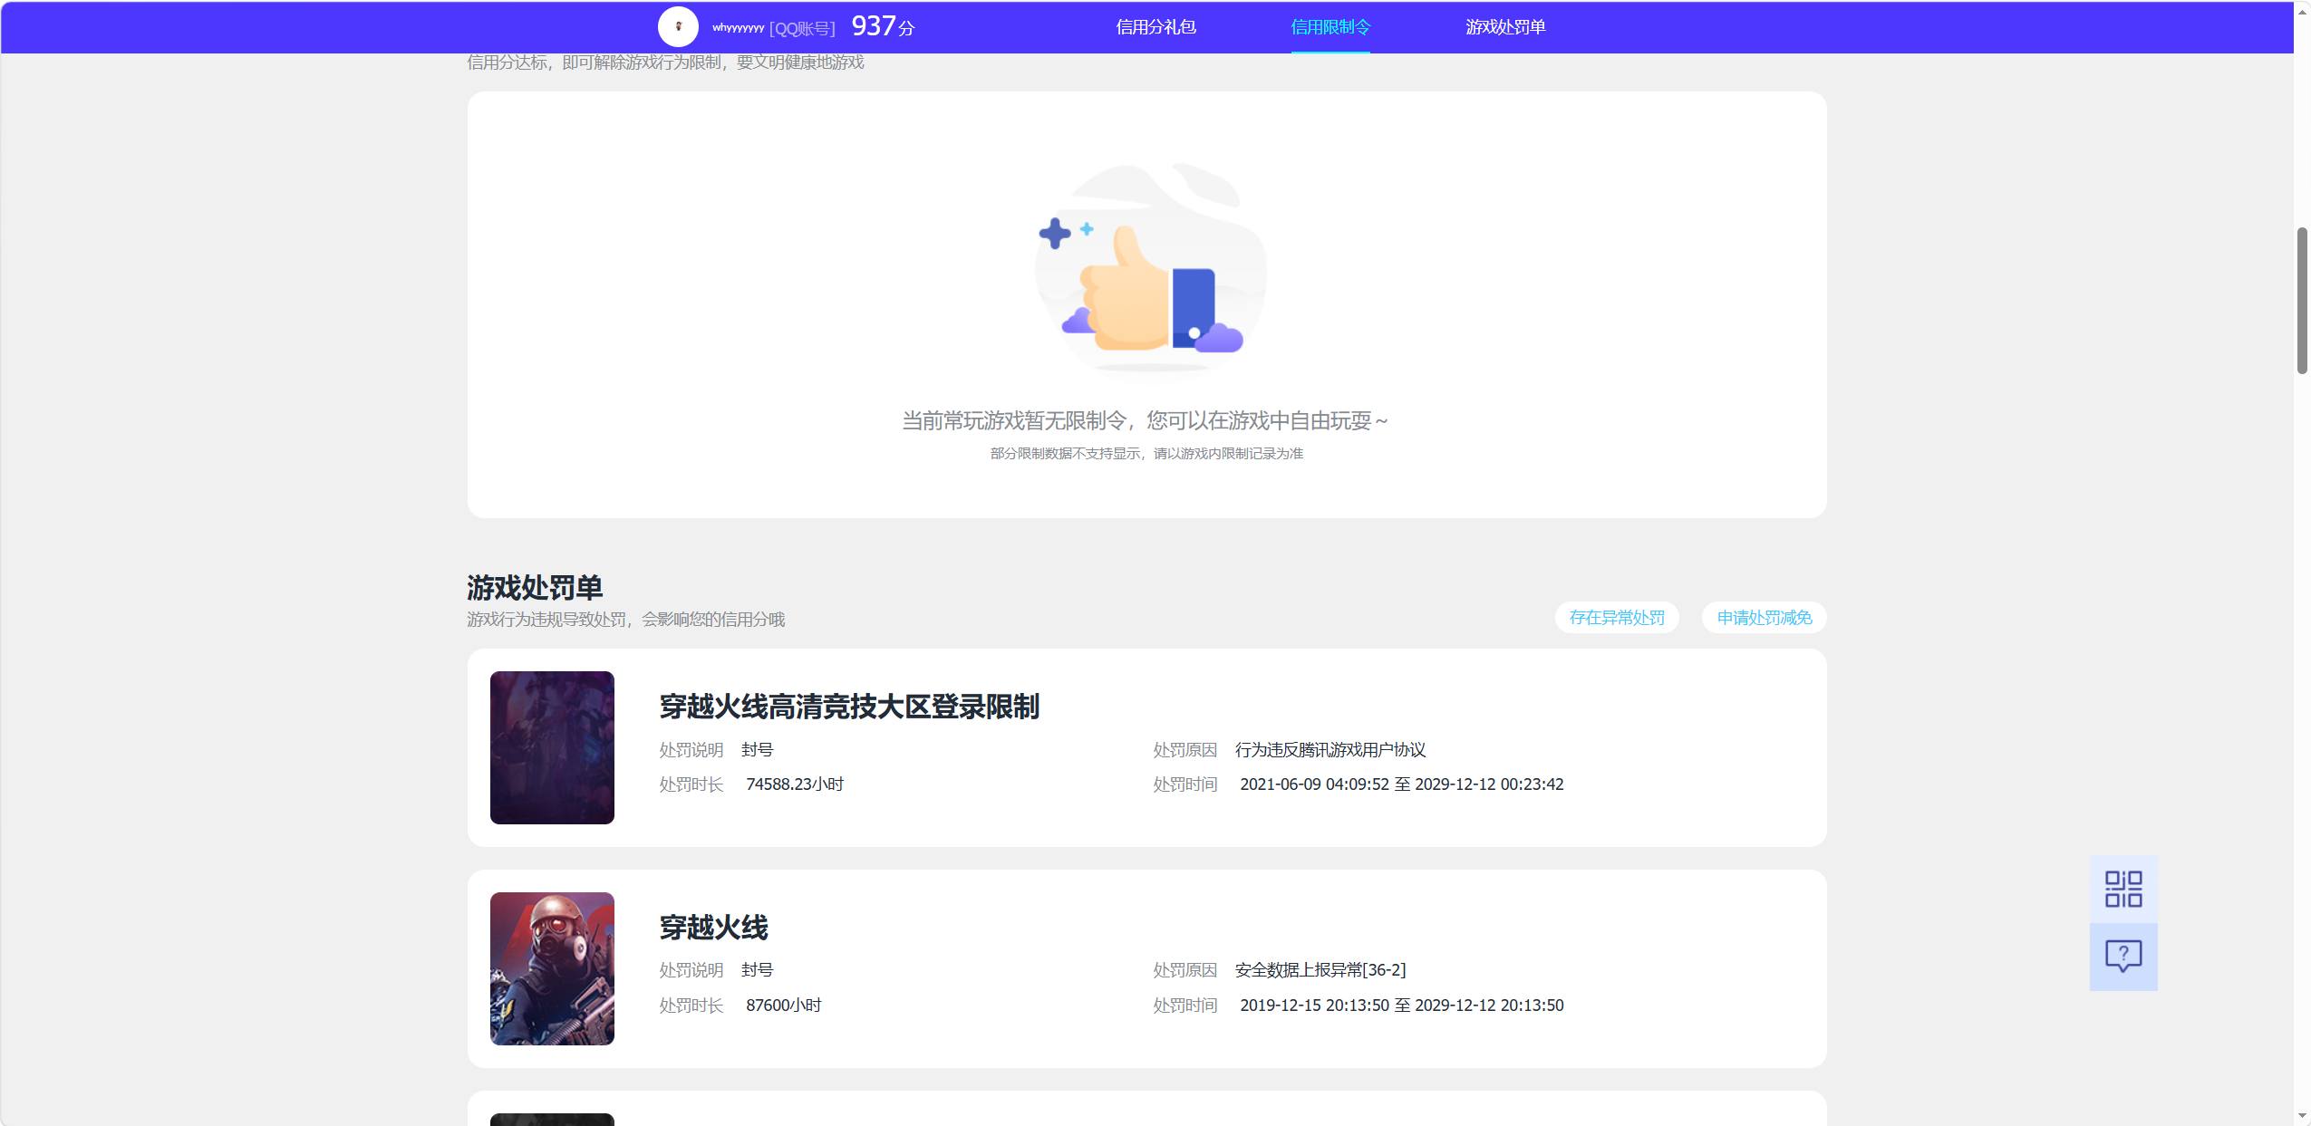Select the 穿越火线 card title
This screenshot has width=2311, height=1126.
[x=713, y=928]
